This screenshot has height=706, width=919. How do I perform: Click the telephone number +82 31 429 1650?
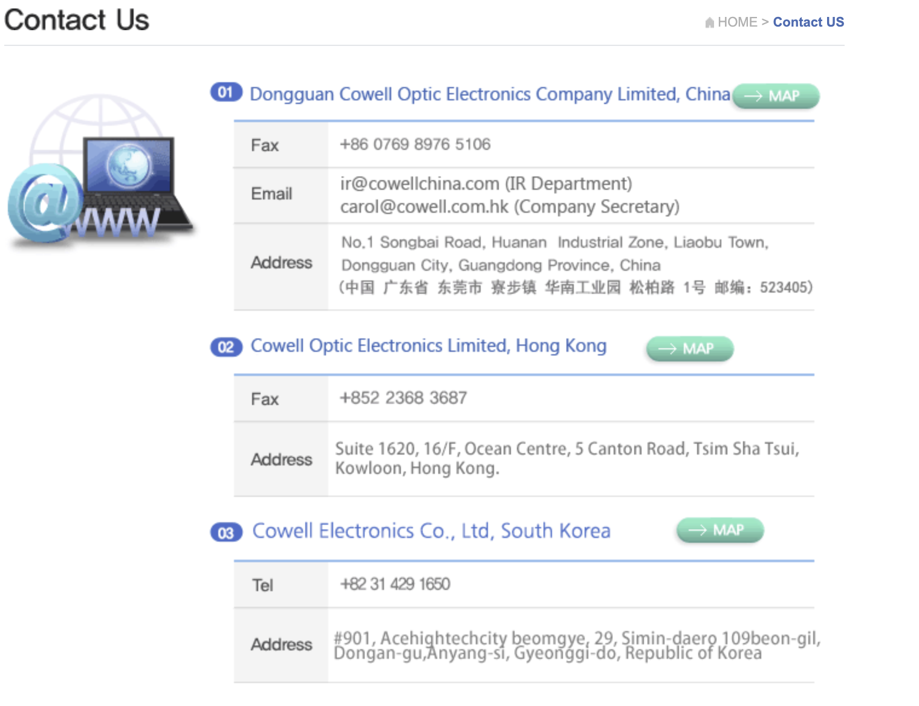[x=395, y=584]
